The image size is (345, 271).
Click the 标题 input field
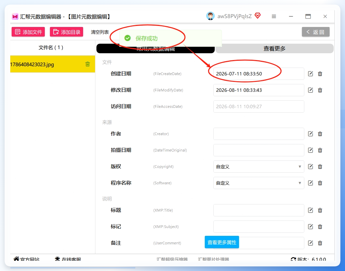coord(259,210)
